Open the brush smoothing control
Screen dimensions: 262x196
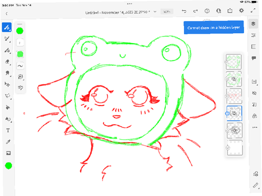click(x=20, y=66)
